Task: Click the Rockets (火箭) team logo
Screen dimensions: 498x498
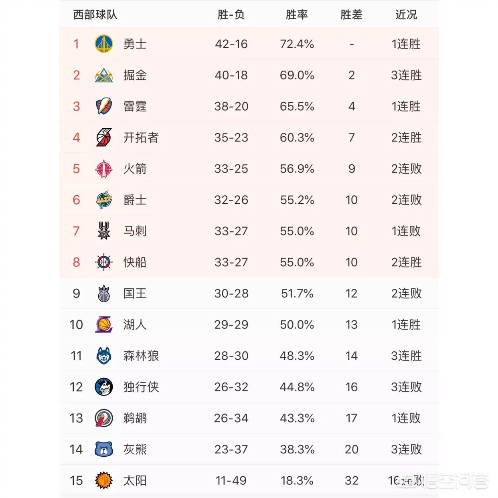Action: click(x=104, y=169)
